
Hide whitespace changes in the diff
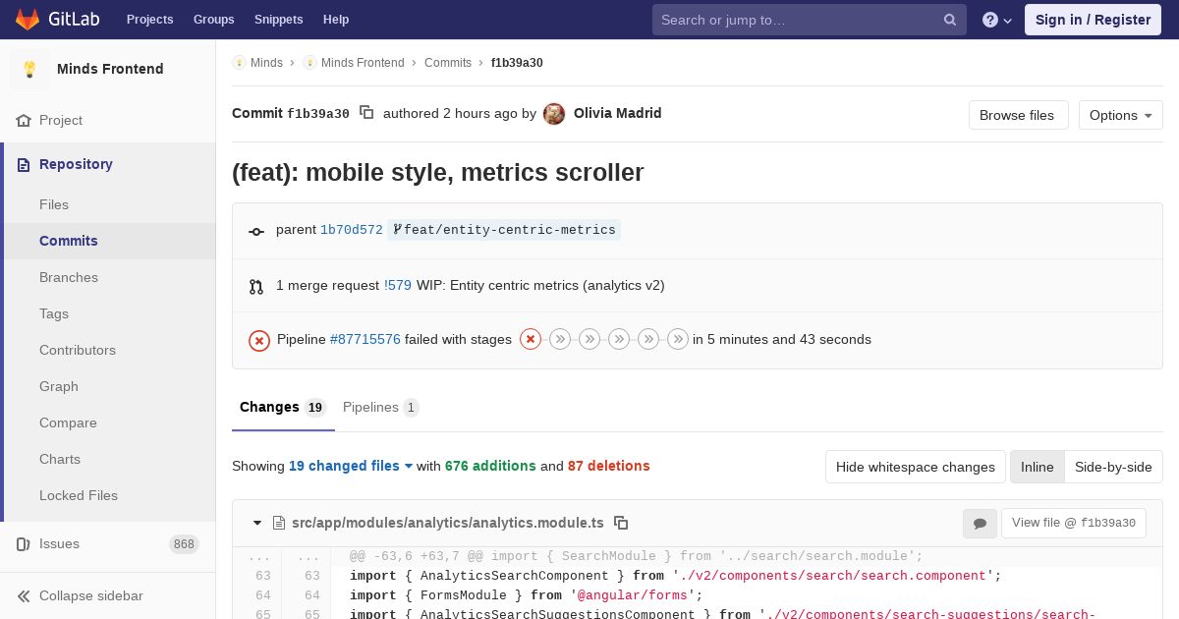[915, 467]
